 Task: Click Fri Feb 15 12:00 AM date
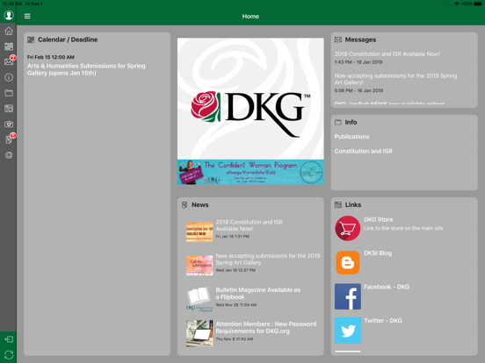(x=51, y=57)
